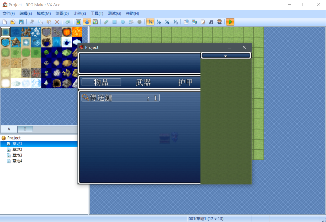Switch to Region editing mode icon
This screenshot has width=326, height=222.
pyautogui.click(x=95, y=22)
